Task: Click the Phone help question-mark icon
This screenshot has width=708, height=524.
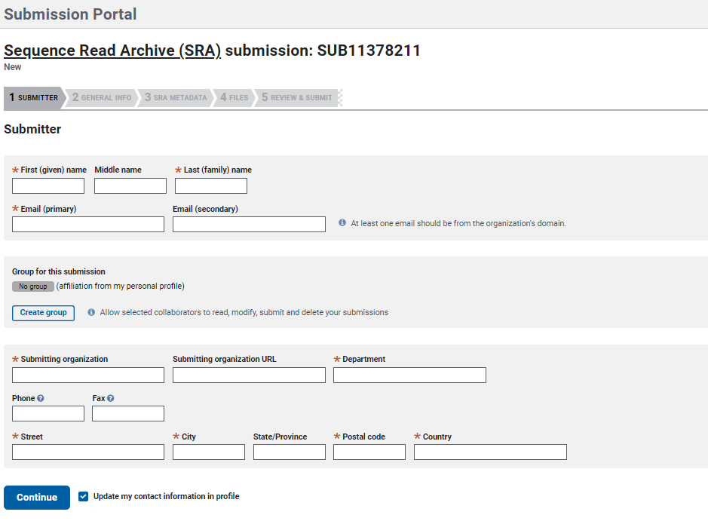Action: tap(41, 398)
